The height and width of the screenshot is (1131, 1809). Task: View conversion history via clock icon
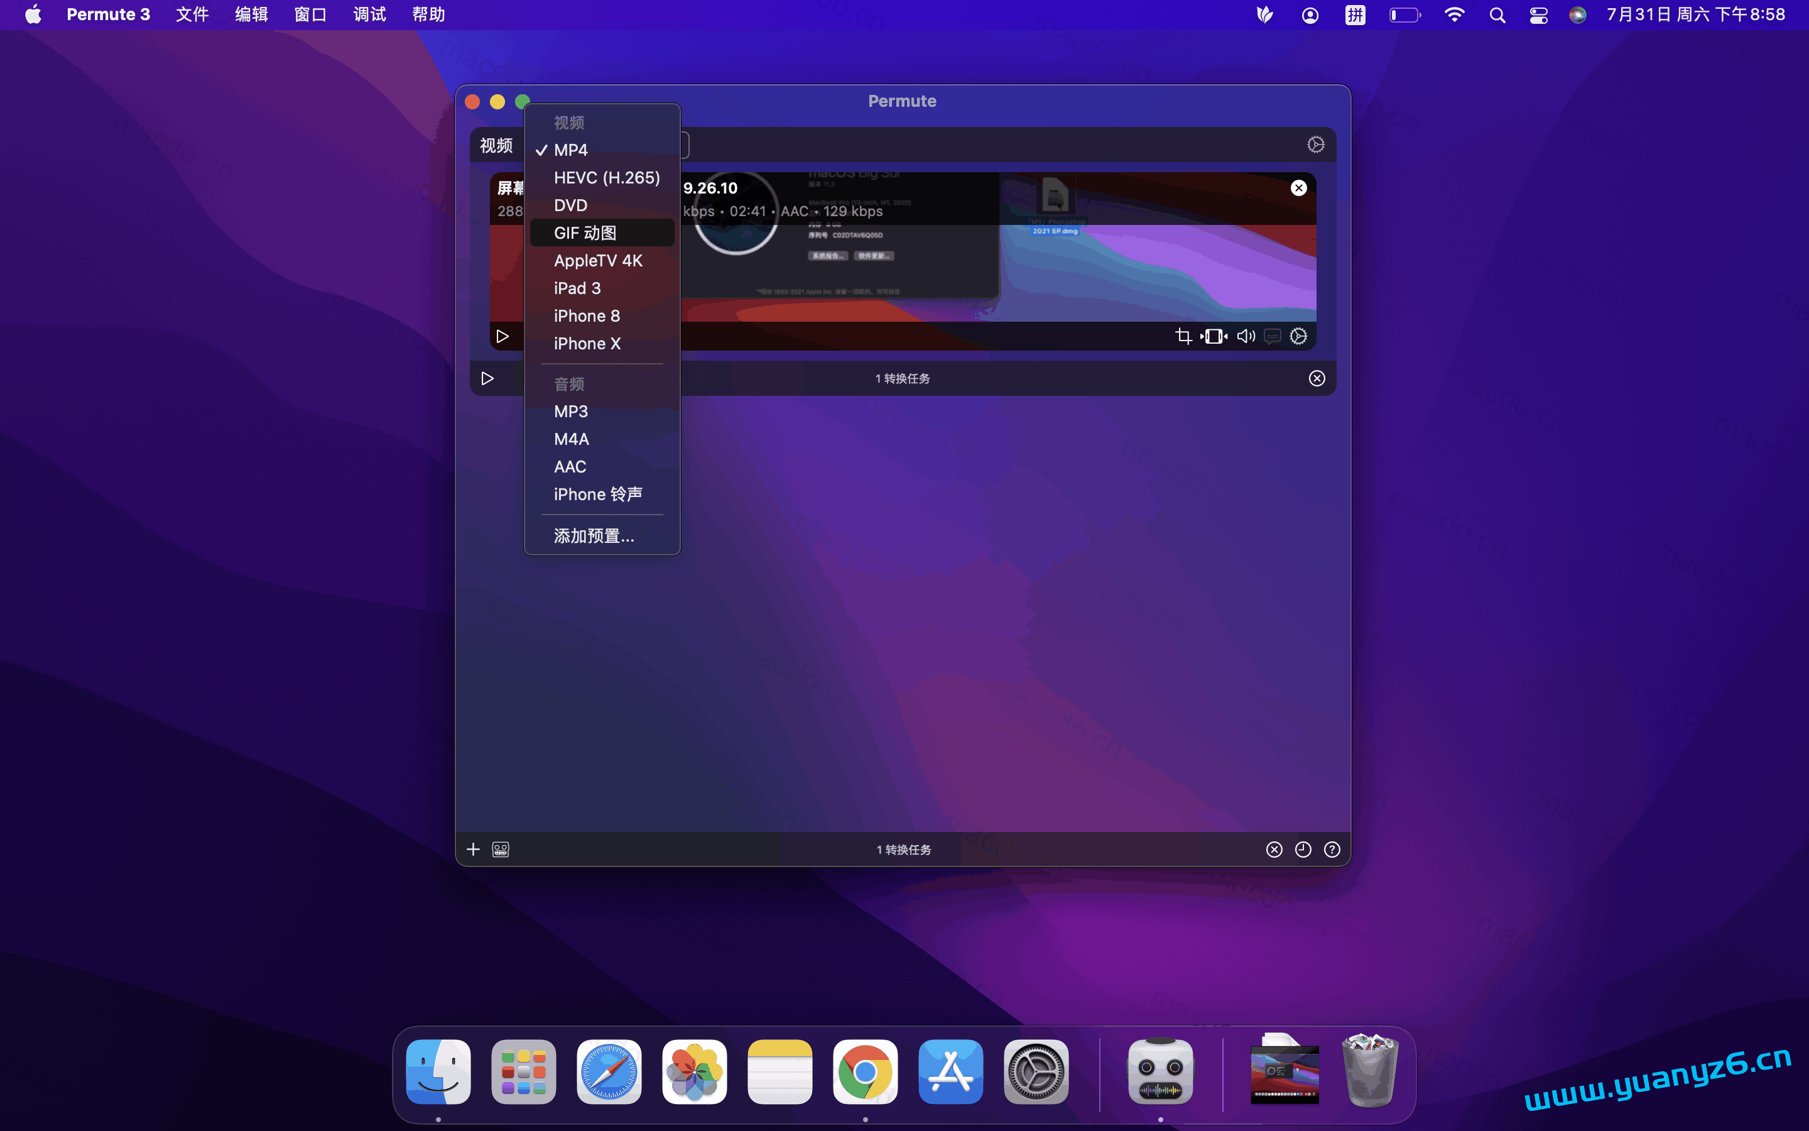pos(1302,849)
